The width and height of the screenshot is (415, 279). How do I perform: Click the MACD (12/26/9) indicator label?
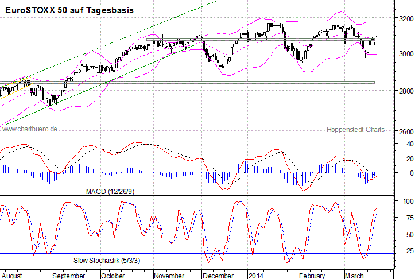[x=110, y=191]
